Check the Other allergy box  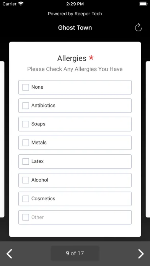tap(26, 217)
